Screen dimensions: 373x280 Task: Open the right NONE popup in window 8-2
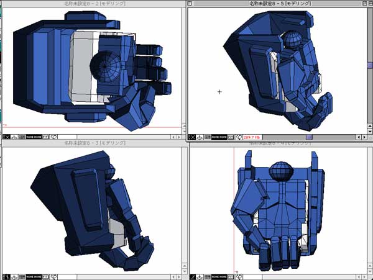click(38, 137)
